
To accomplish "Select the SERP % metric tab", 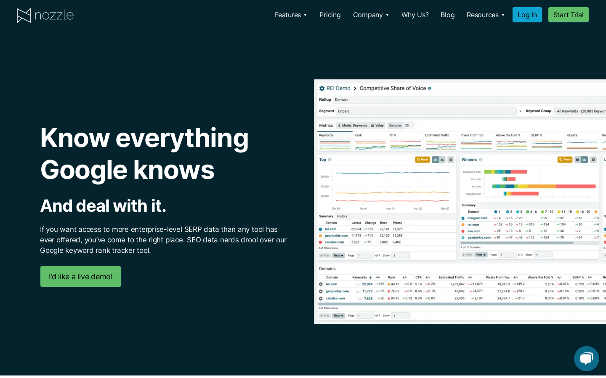I will click(x=547, y=142).
